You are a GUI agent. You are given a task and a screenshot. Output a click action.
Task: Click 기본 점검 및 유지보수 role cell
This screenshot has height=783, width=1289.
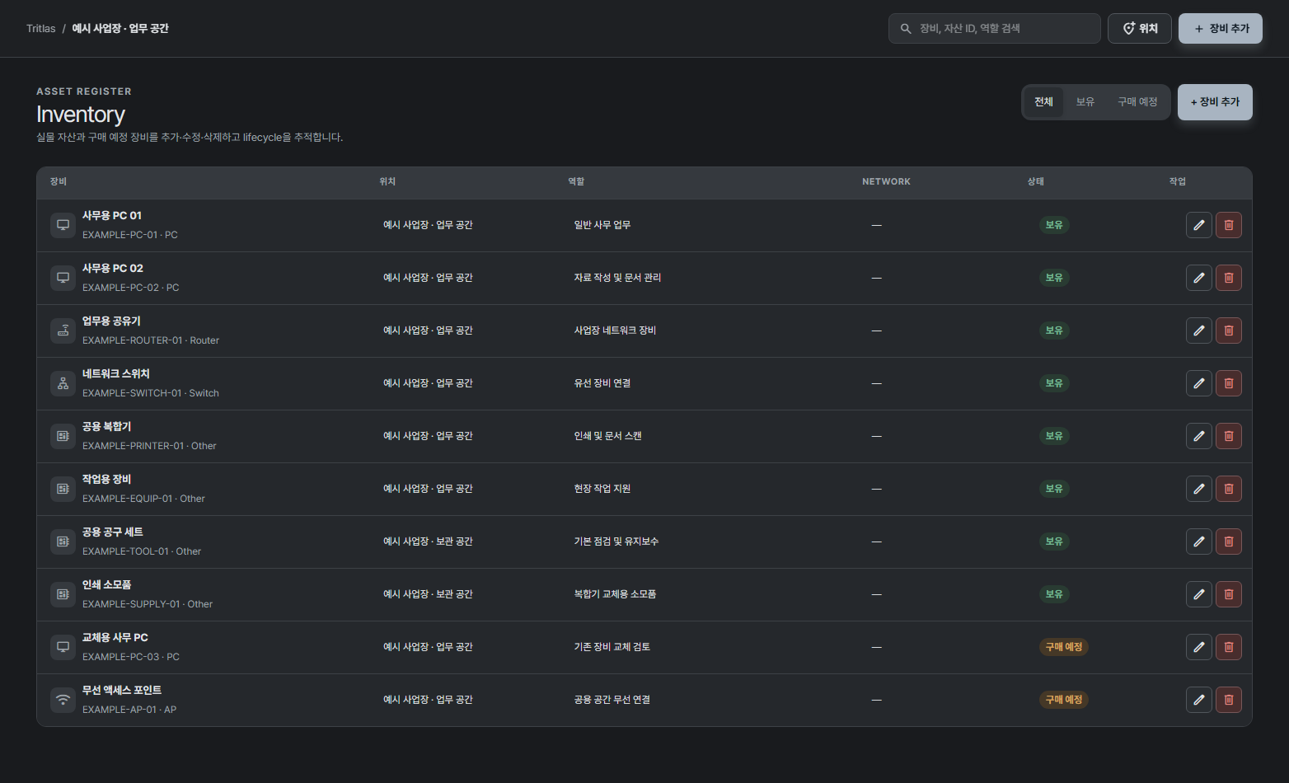pos(616,542)
